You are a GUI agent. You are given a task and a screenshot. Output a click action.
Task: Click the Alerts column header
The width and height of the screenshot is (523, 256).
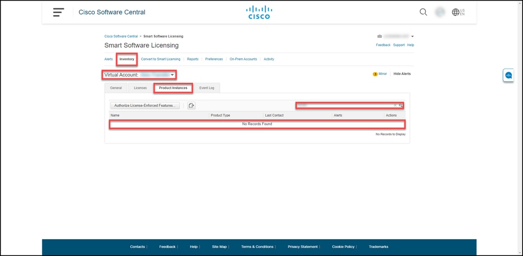tap(338, 115)
